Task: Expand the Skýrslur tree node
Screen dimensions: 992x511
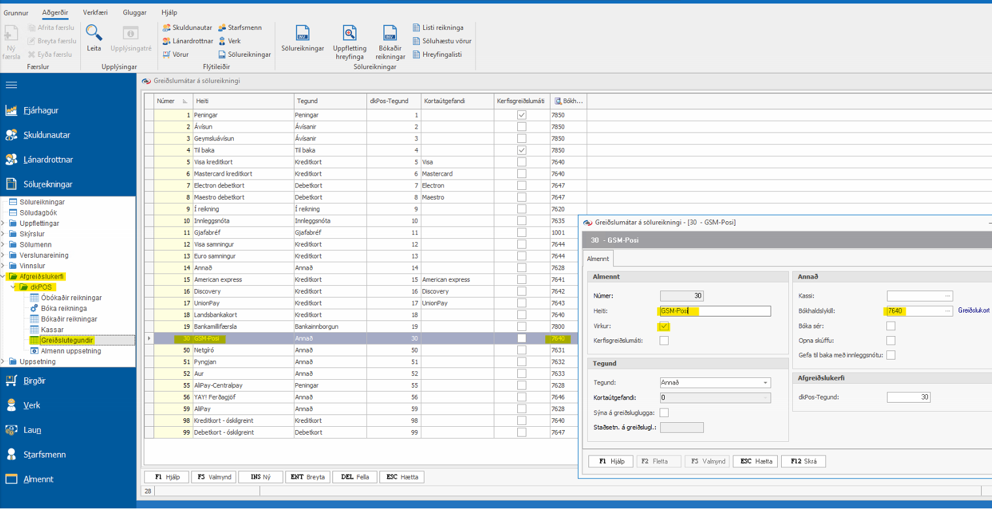Action: tap(4, 234)
